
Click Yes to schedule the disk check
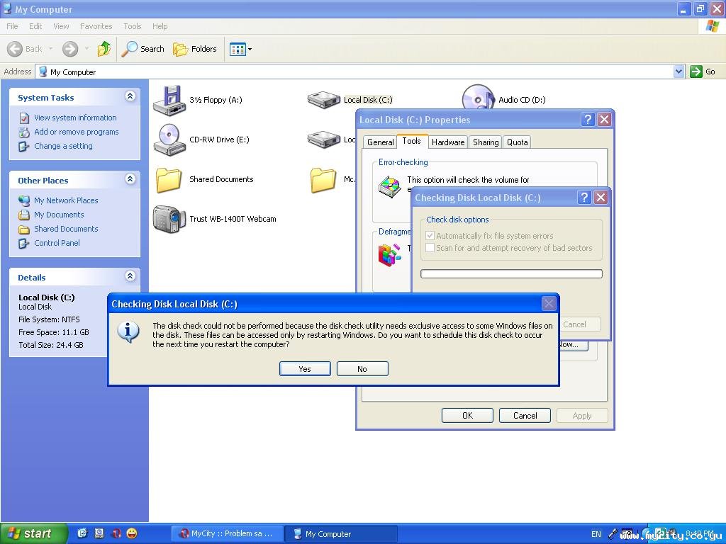(x=305, y=368)
